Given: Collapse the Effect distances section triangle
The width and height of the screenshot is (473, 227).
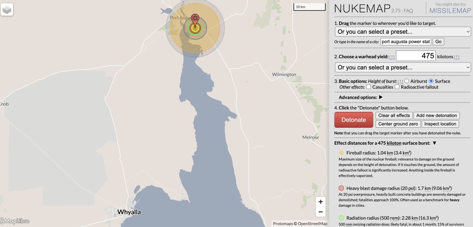Looking at the screenshot, I should 434,143.
